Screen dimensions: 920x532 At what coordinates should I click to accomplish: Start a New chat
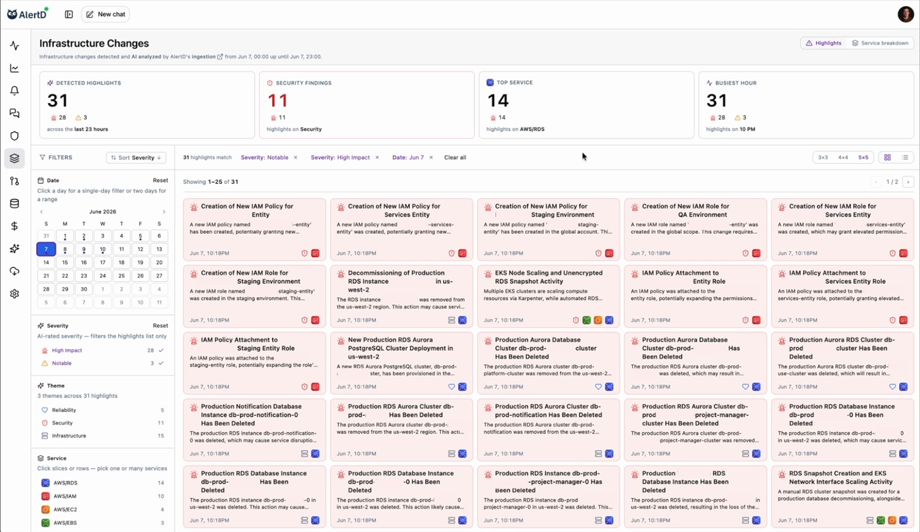coord(105,14)
